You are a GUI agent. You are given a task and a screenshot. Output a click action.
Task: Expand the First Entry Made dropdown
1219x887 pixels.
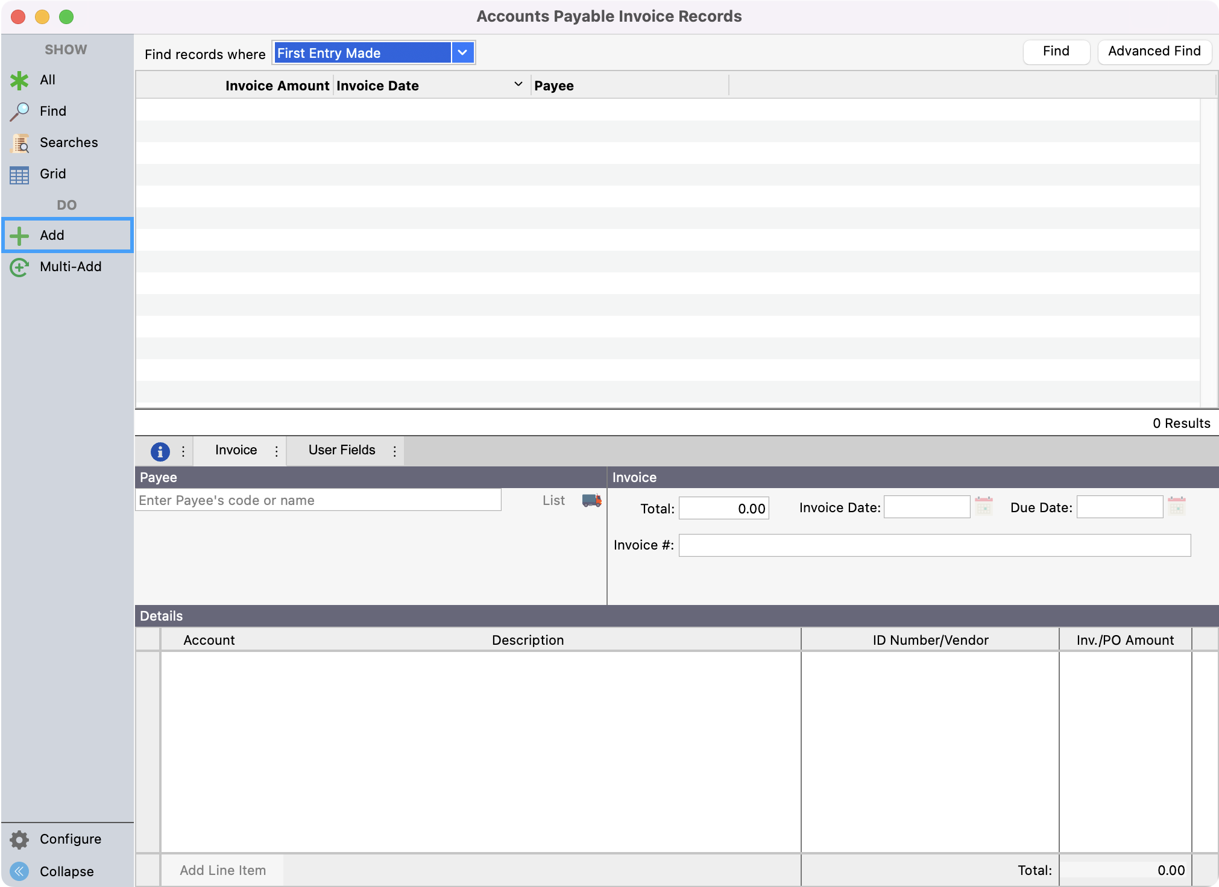[x=462, y=53]
